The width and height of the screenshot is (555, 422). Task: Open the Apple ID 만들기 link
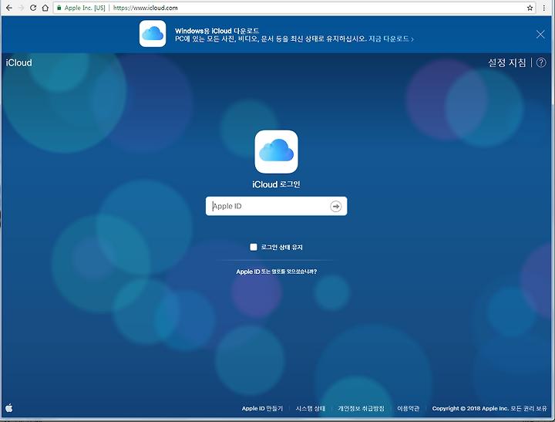tap(262, 409)
